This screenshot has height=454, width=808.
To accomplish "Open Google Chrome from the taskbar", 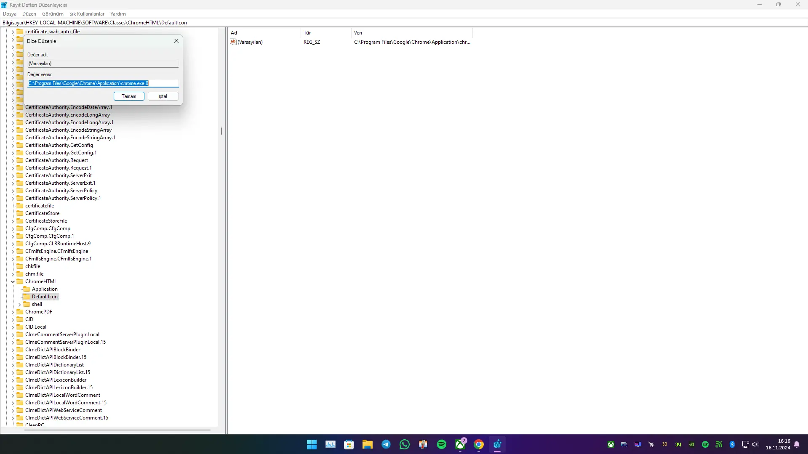I will (x=479, y=444).
